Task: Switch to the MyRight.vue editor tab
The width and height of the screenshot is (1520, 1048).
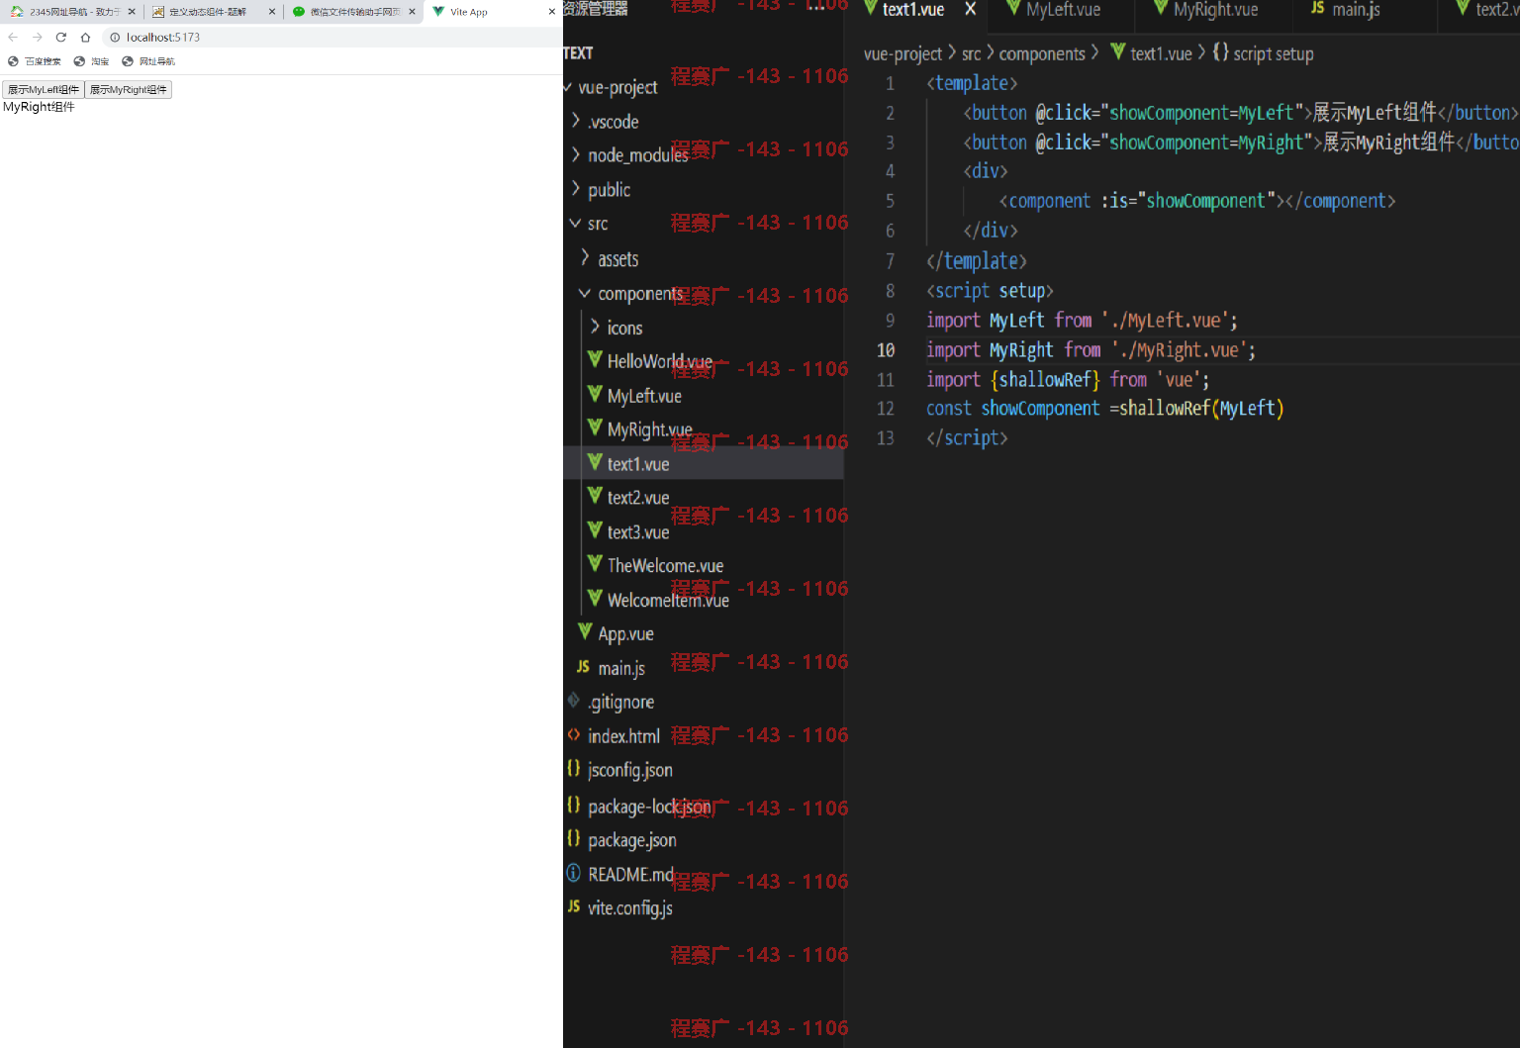Action: pos(1215,10)
